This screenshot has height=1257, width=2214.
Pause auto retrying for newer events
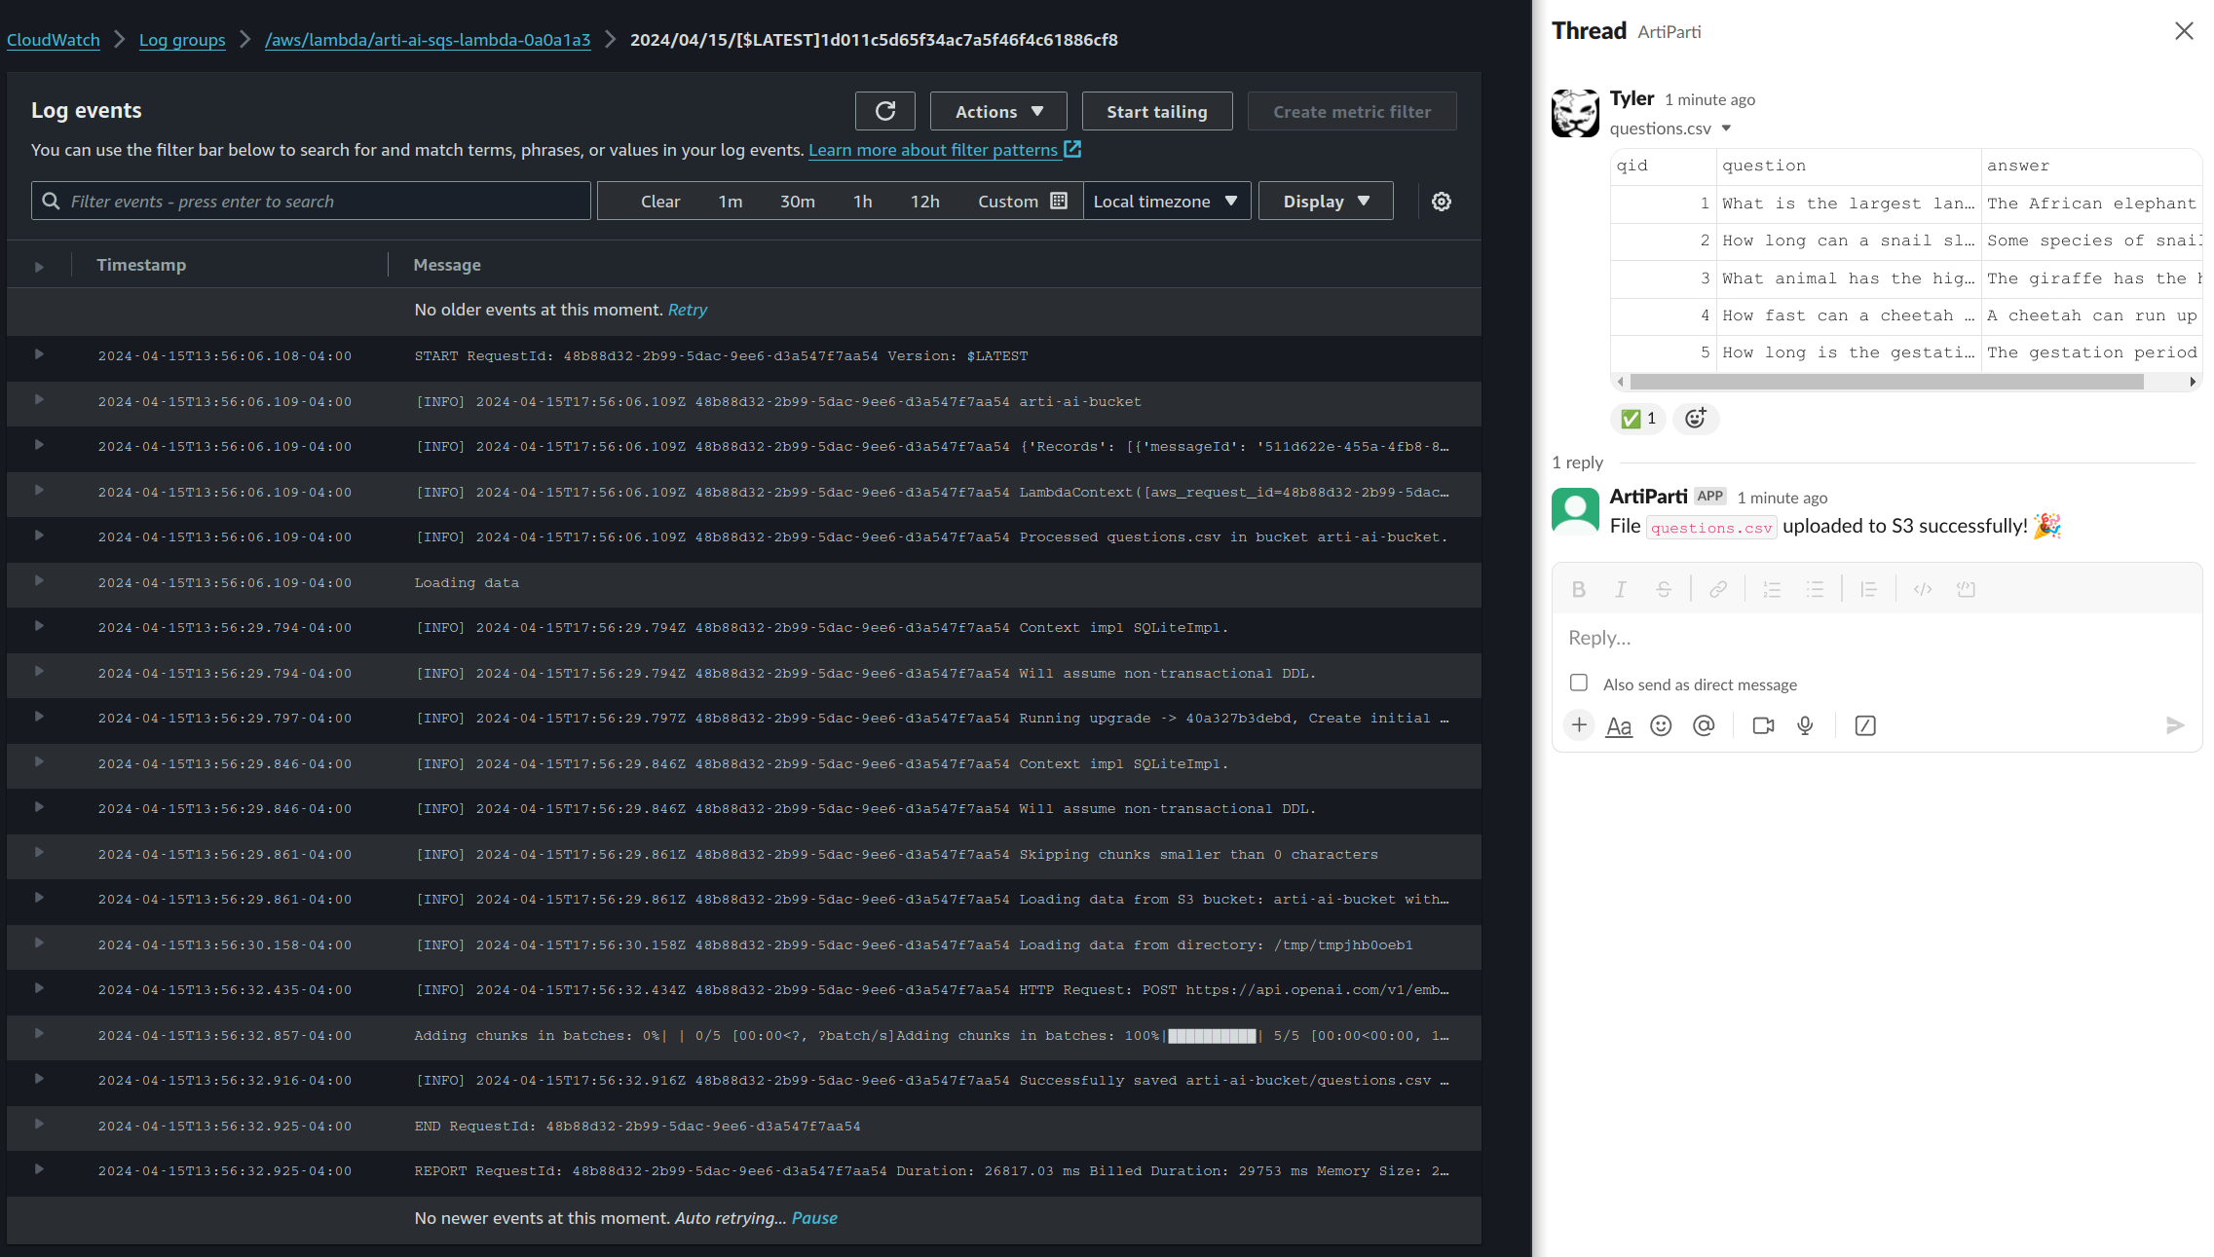pos(814,1218)
